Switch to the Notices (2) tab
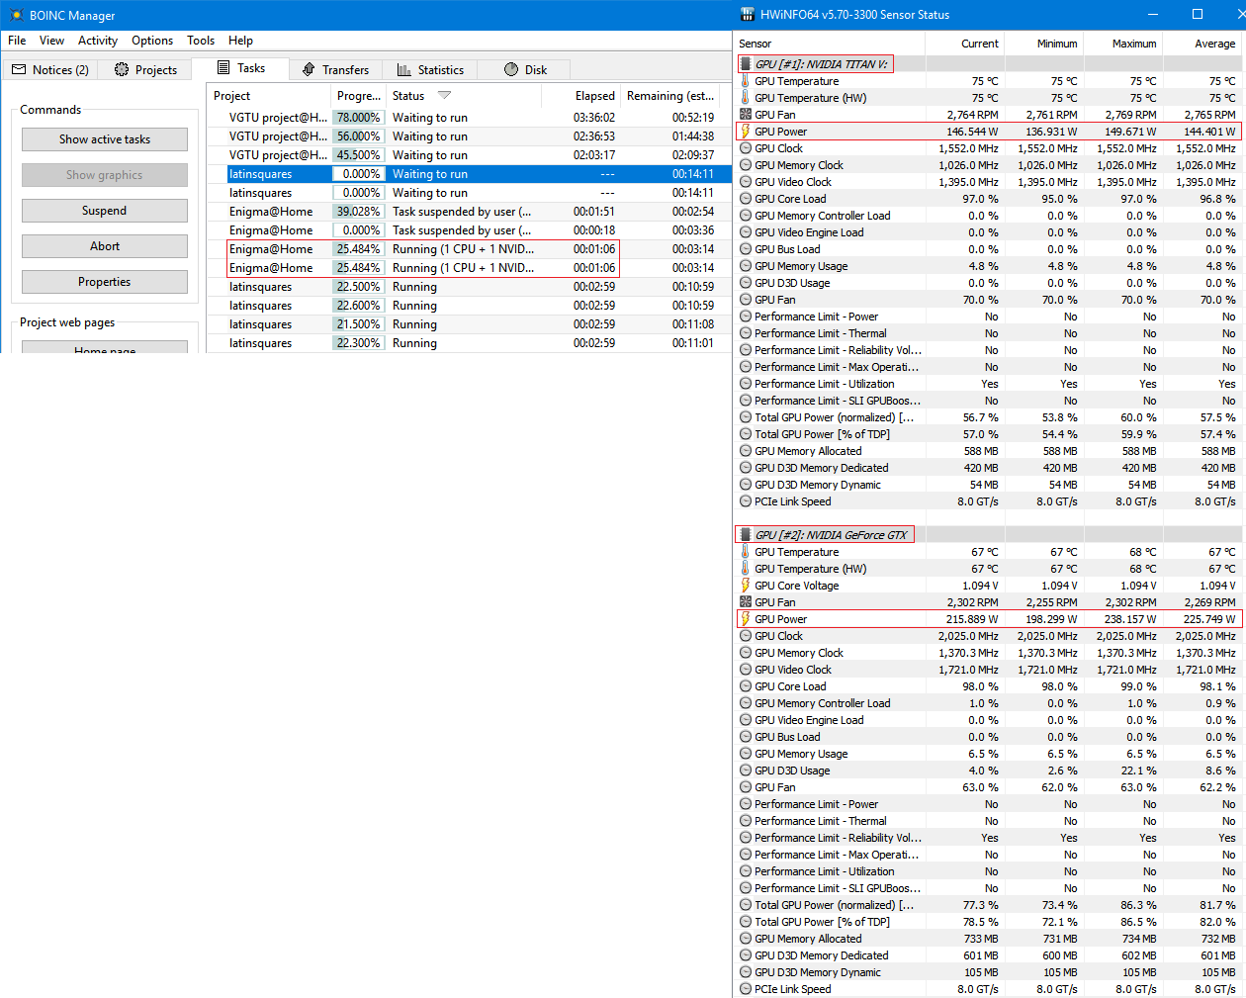The image size is (1246, 998). pyautogui.click(x=50, y=69)
